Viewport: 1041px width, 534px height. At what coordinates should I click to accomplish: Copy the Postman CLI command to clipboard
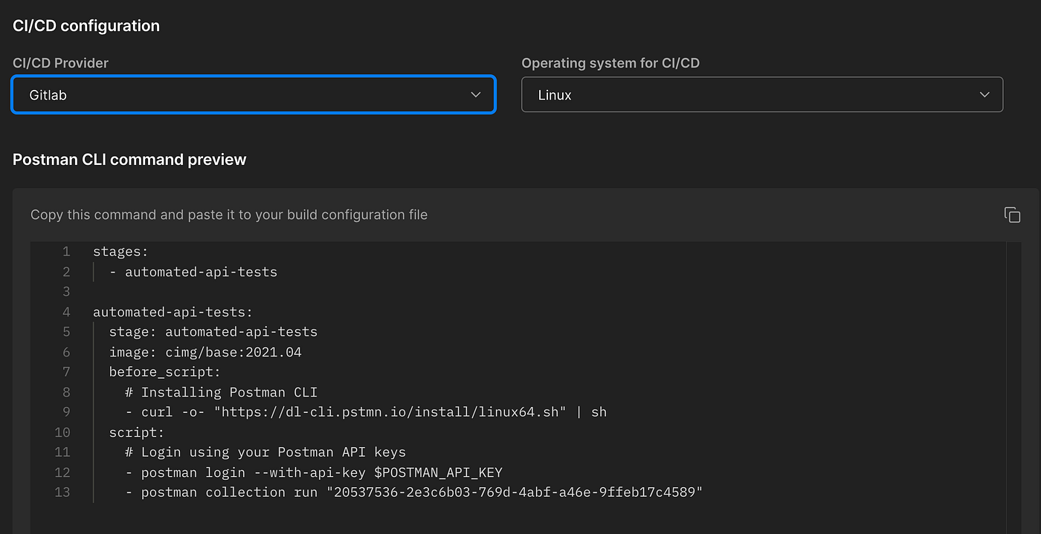pyautogui.click(x=1012, y=215)
